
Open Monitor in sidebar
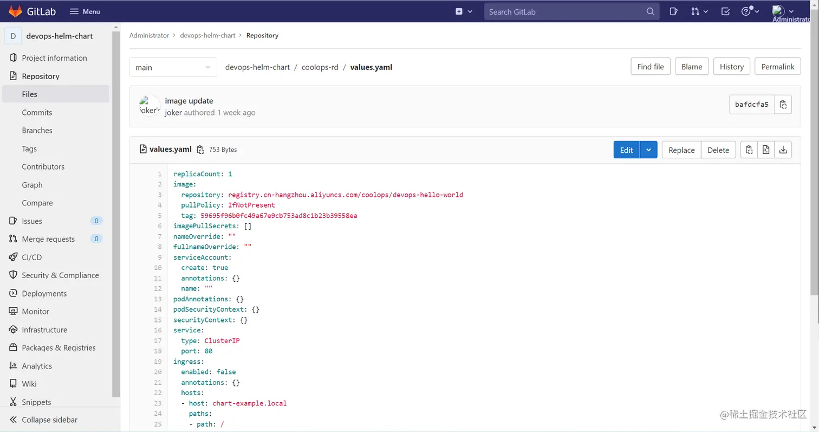pos(56,312)
